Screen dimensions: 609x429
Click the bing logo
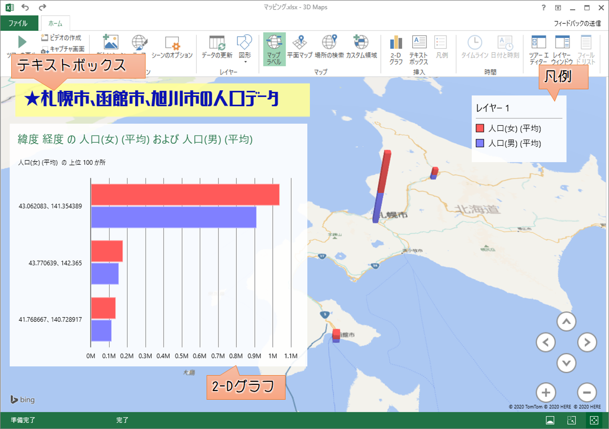[x=23, y=399]
